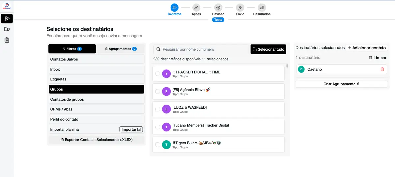The height and width of the screenshot is (177, 395).
Task: Click the search magnifier icon
Action: 159,49
